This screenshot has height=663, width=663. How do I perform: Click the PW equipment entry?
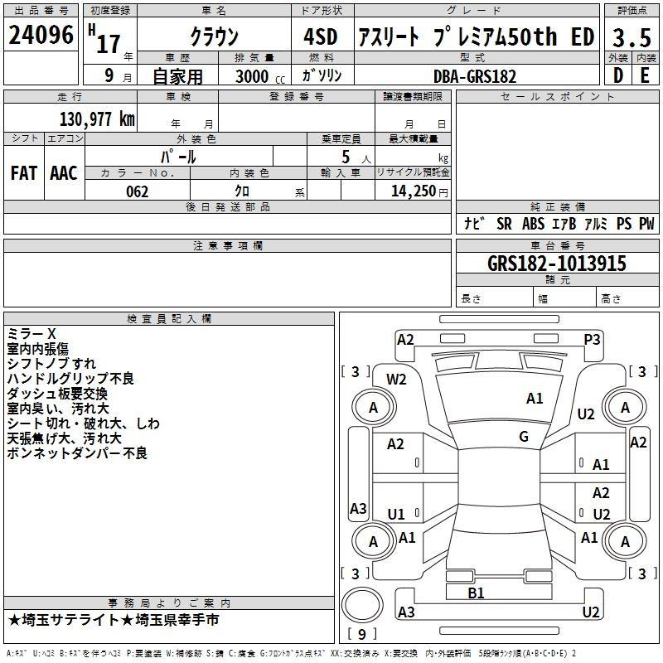pyautogui.click(x=646, y=224)
